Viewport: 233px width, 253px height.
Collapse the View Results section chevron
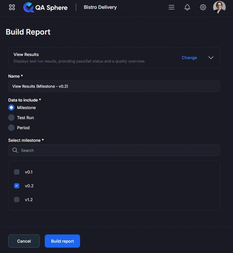[211, 58]
